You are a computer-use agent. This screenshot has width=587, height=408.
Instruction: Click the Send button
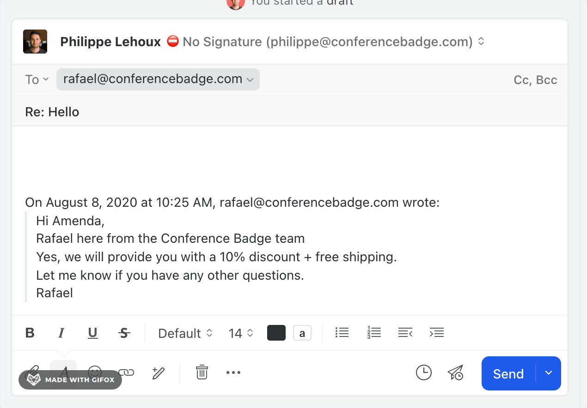tap(508, 373)
